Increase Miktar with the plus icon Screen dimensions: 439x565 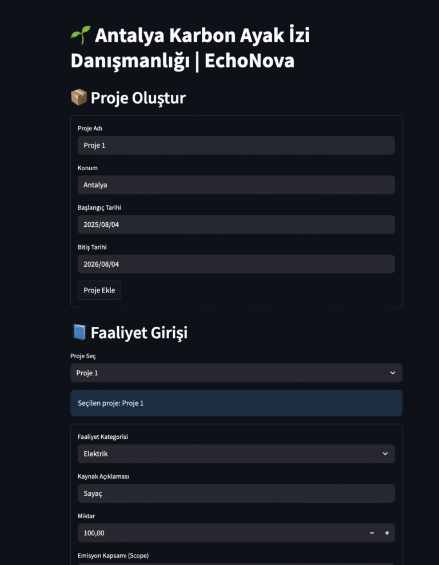click(x=387, y=533)
